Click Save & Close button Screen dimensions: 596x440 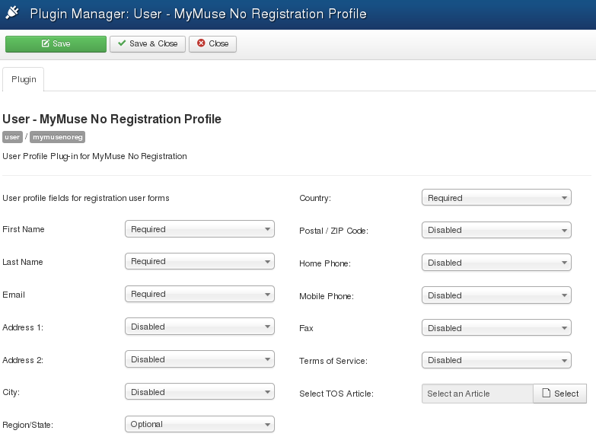148,44
